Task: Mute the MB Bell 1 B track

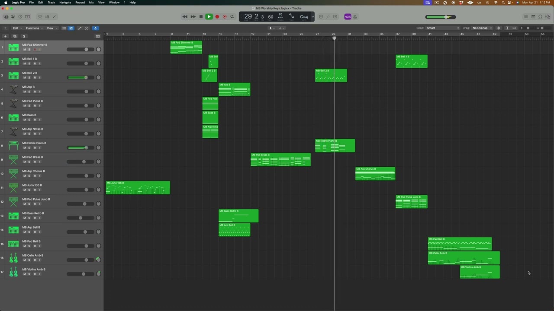Action: [25, 63]
